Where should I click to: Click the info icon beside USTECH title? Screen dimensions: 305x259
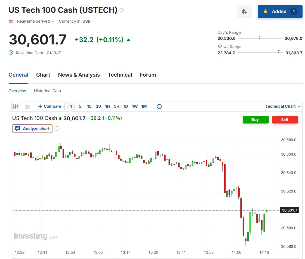coord(122,10)
